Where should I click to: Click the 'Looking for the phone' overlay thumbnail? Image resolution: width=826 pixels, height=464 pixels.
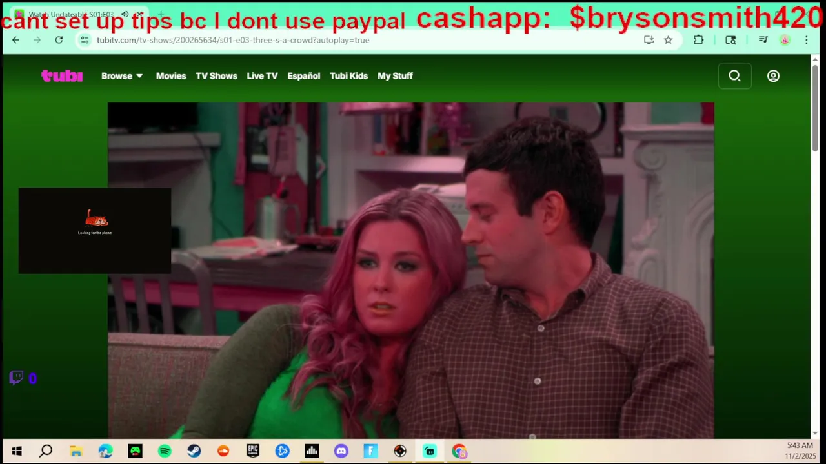tap(95, 231)
